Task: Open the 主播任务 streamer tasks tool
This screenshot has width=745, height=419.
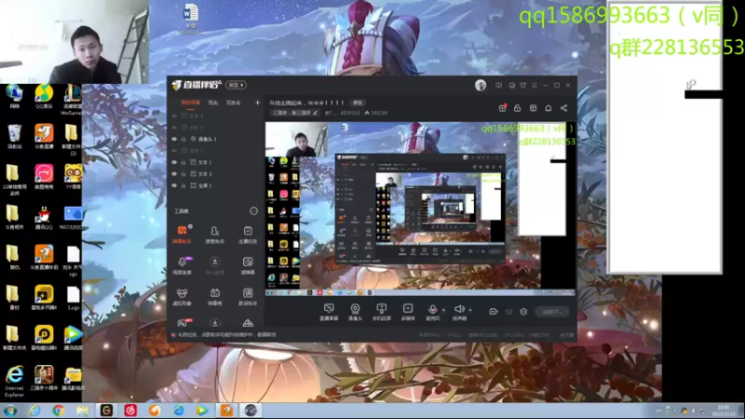Action: 248,235
